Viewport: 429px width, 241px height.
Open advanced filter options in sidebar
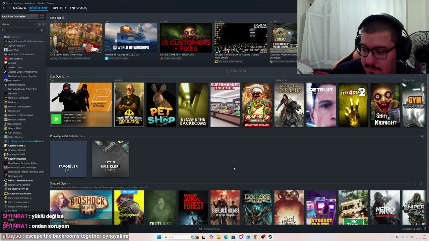(x=42, y=30)
